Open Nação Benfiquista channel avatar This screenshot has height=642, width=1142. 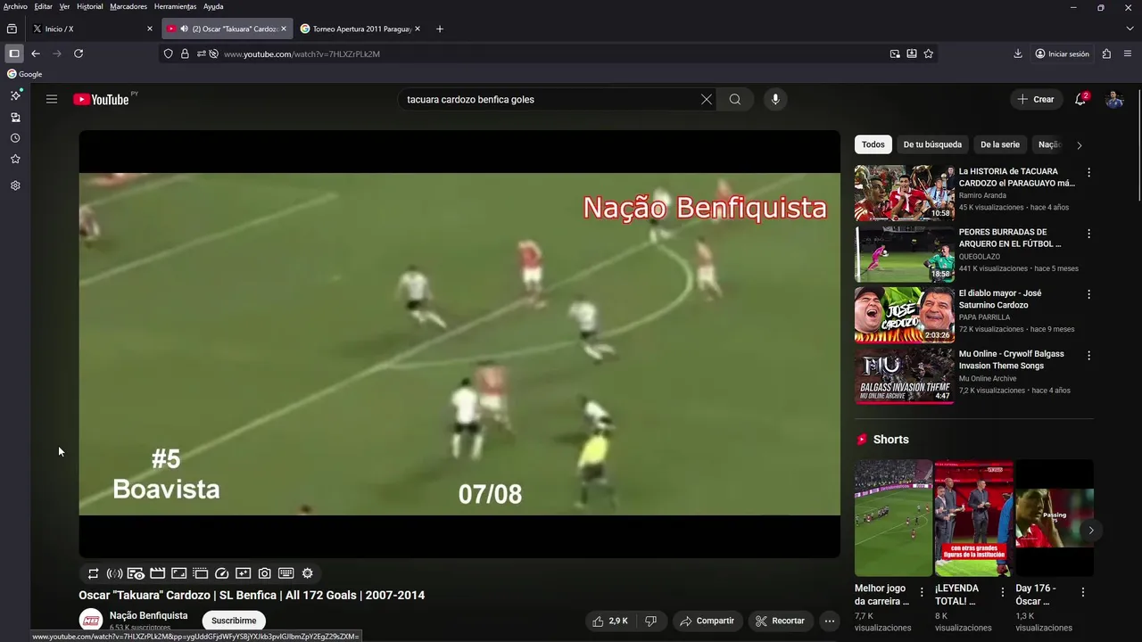[x=91, y=621]
